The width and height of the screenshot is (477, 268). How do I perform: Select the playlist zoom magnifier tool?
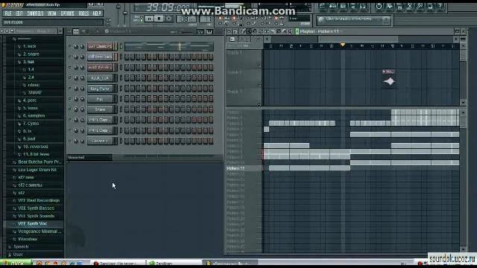click(x=285, y=31)
